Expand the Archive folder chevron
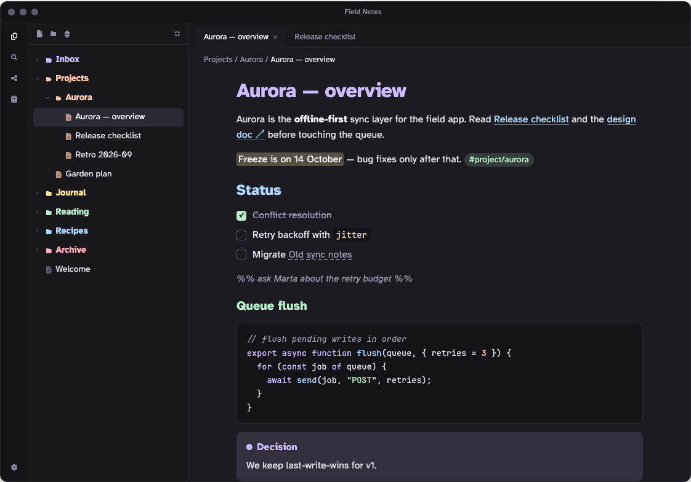Image resolution: width=691 pixels, height=482 pixels. pyautogui.click(x=38, y=250)
